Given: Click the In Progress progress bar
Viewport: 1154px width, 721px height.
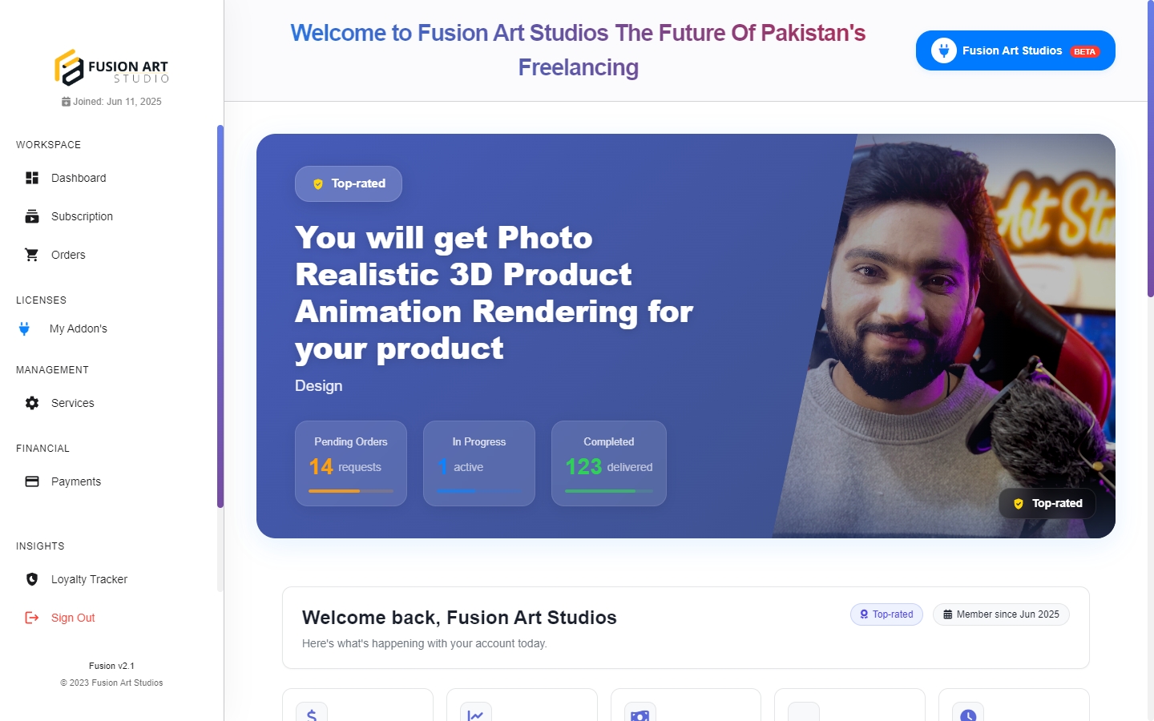Looking at the screenshot, I should click(x=479, y=491).
